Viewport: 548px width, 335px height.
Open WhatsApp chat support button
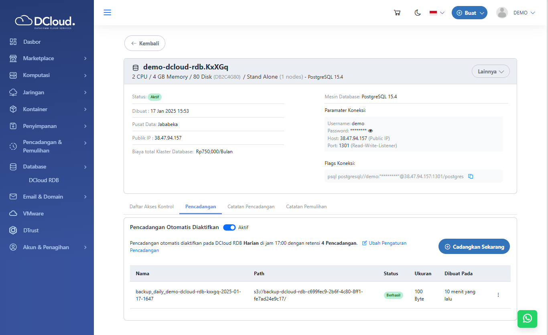527,319
